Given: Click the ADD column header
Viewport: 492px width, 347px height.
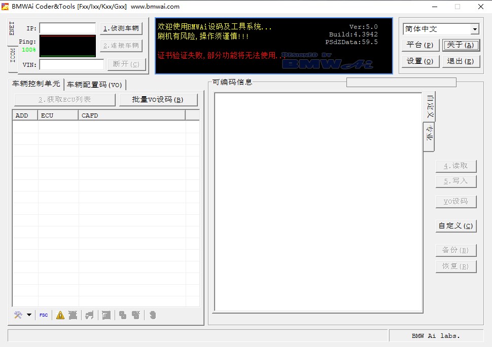Looking at the screenshot, I should [x=25, y=115].
